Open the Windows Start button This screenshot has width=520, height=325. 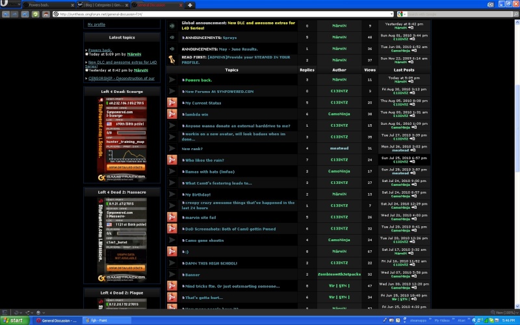click(x=14, y=320)
